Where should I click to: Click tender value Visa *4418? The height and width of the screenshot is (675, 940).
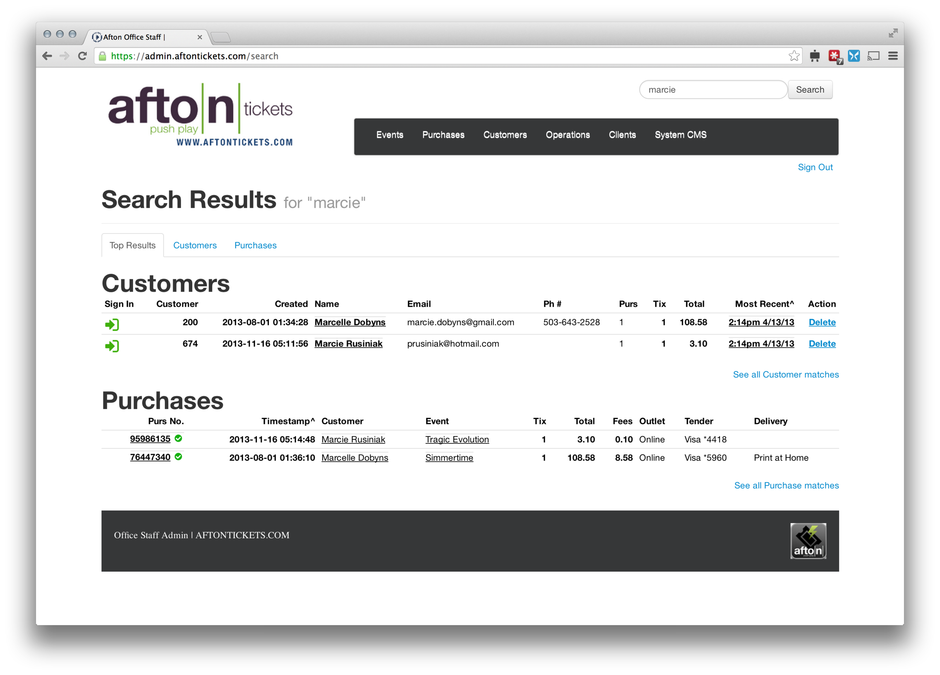coord(705,440)
